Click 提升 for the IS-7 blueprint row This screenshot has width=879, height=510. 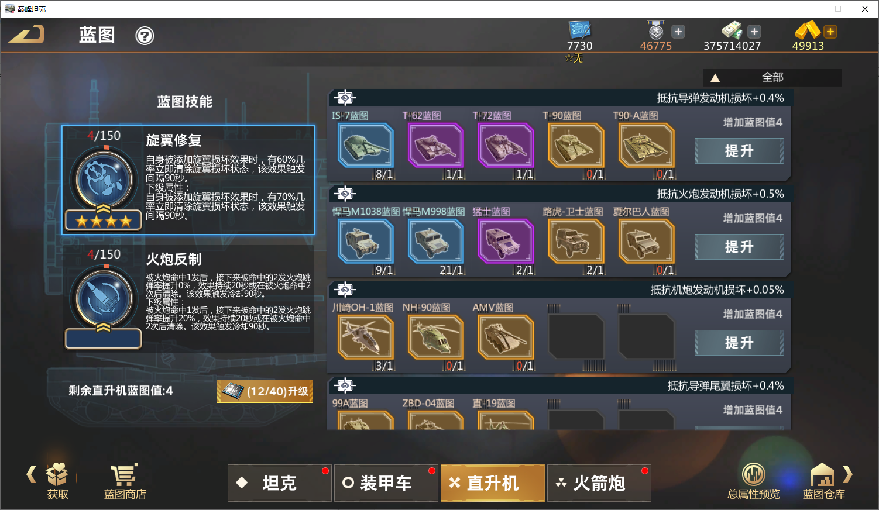739,151
